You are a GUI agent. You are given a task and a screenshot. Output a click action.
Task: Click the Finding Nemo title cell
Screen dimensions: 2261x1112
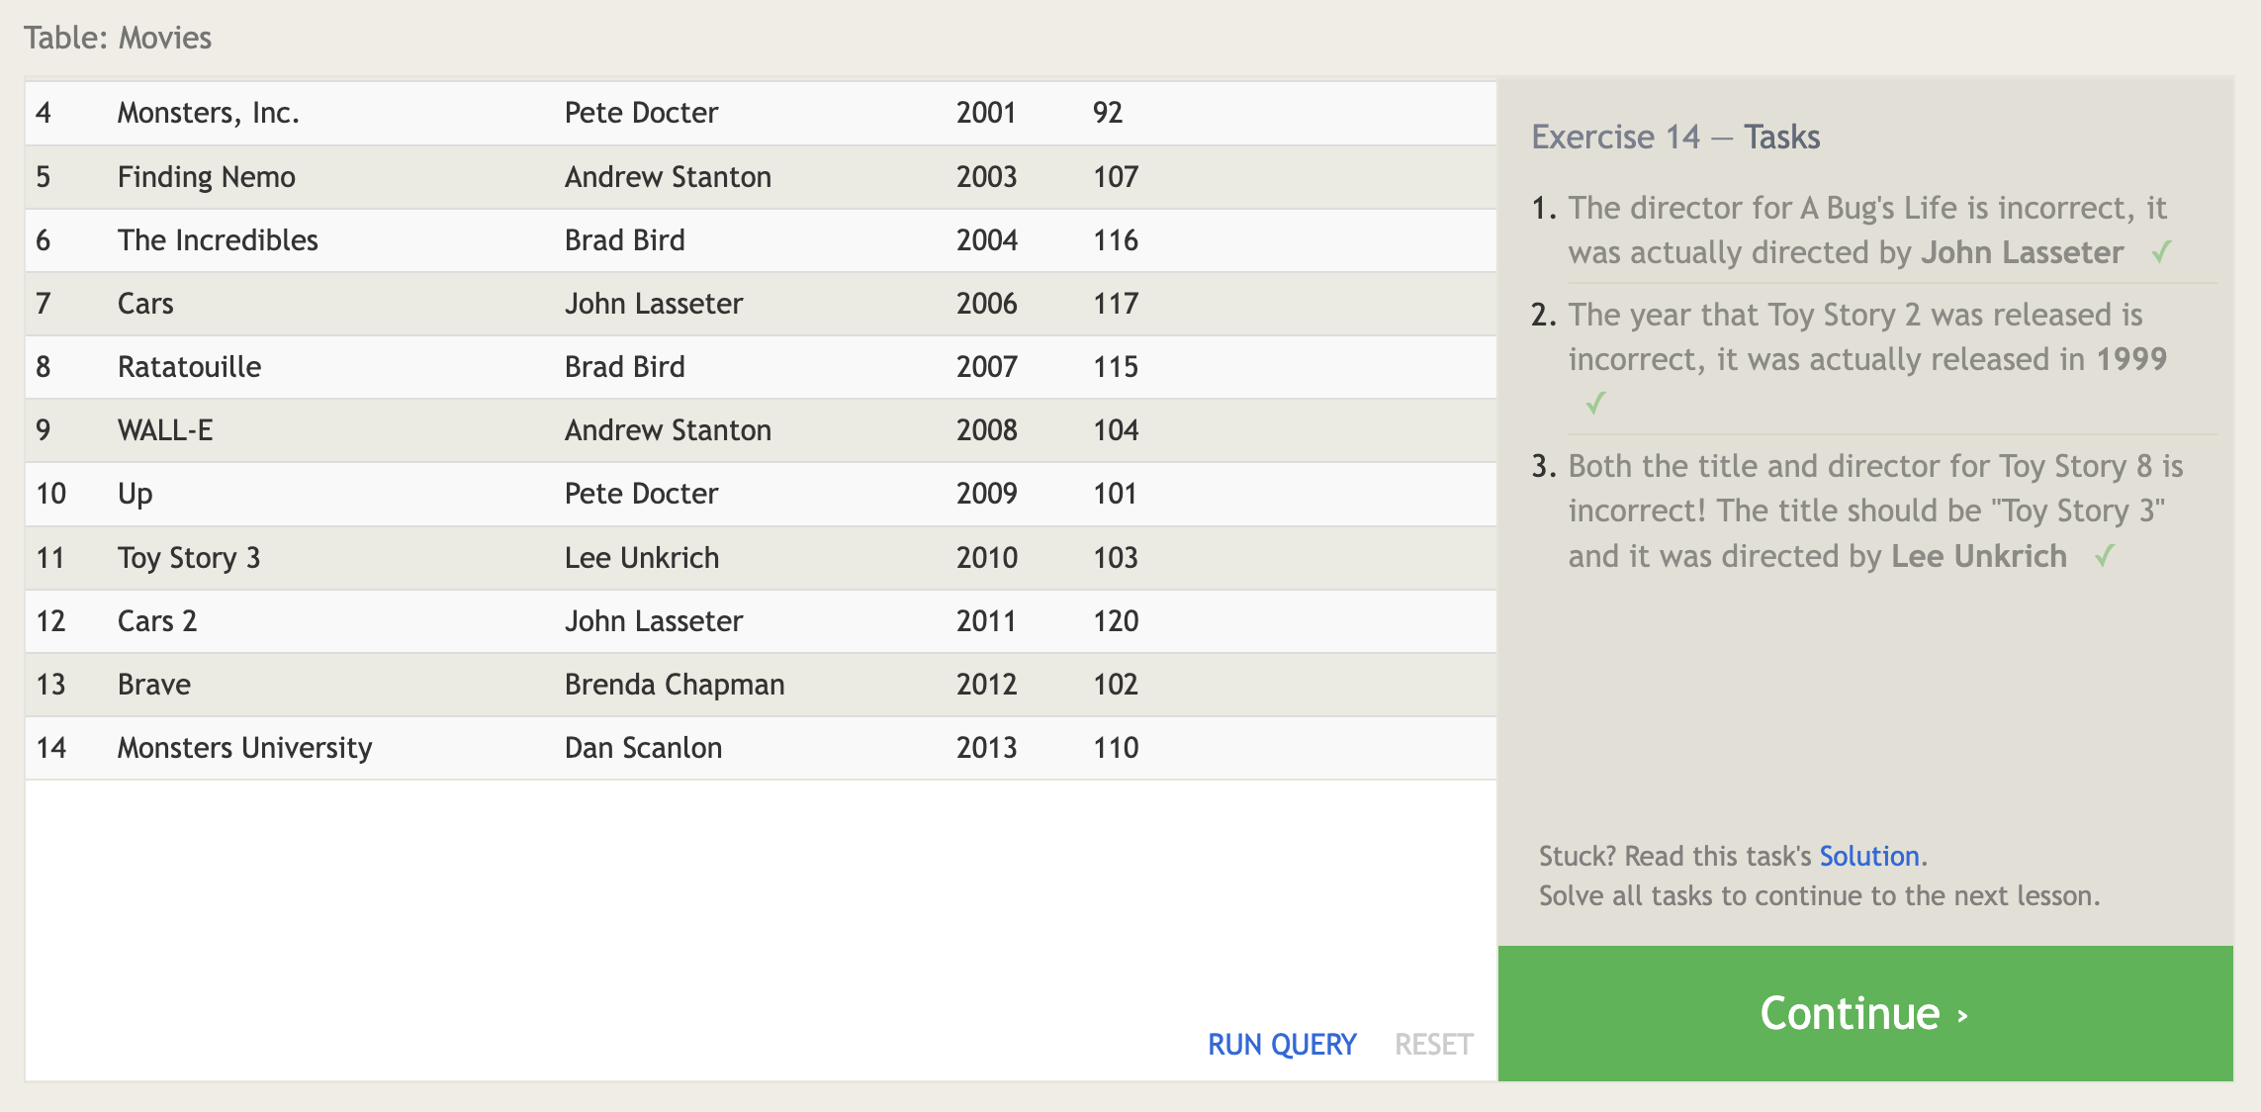(x=206, y=177)
